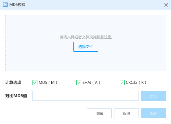Click the 对比 compare button

154,96
